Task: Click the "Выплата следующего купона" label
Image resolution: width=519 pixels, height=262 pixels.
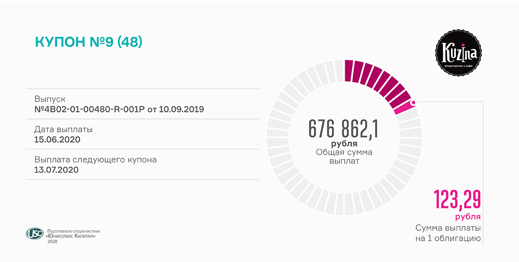Action: coord(95,160)
